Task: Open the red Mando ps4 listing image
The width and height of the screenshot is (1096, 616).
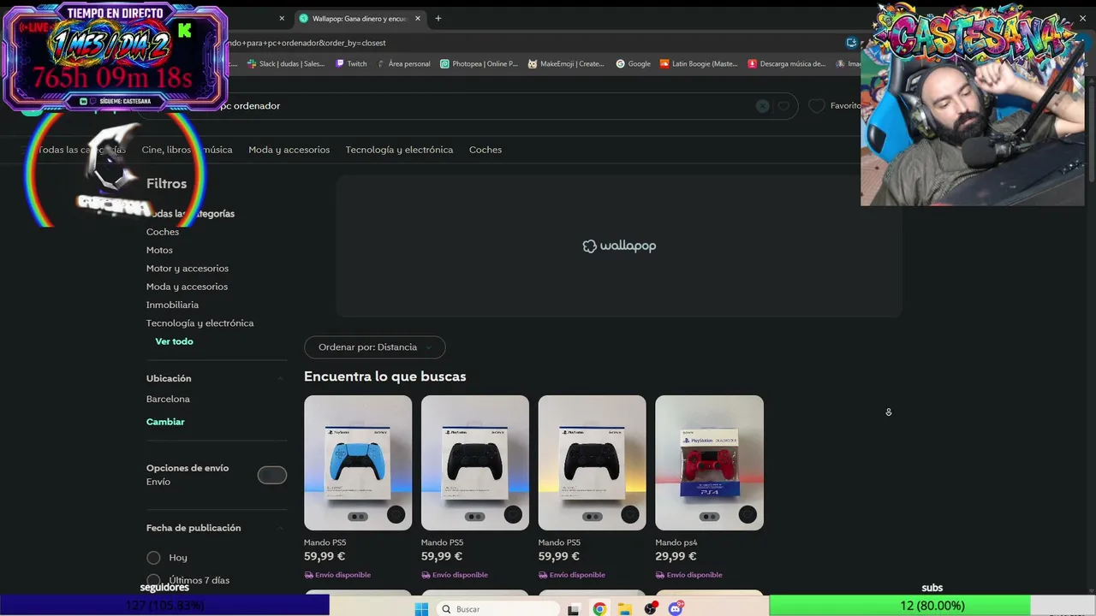Action: pyautogui.click(x=709, y=463)
